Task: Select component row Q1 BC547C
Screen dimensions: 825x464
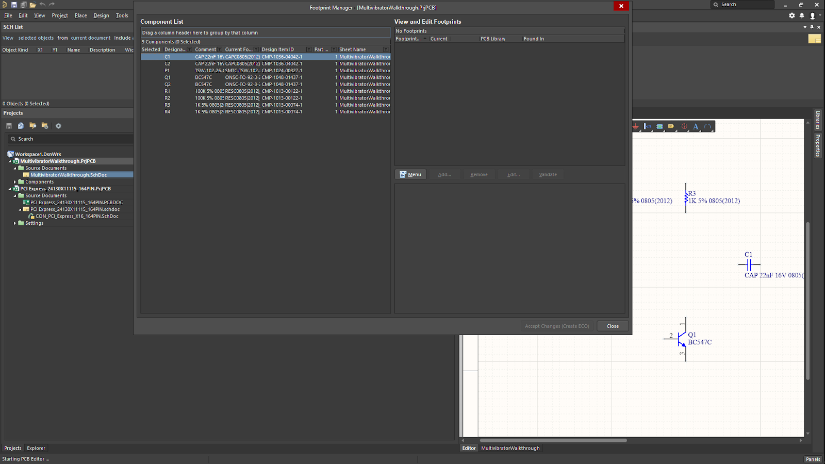Action: 266,77
